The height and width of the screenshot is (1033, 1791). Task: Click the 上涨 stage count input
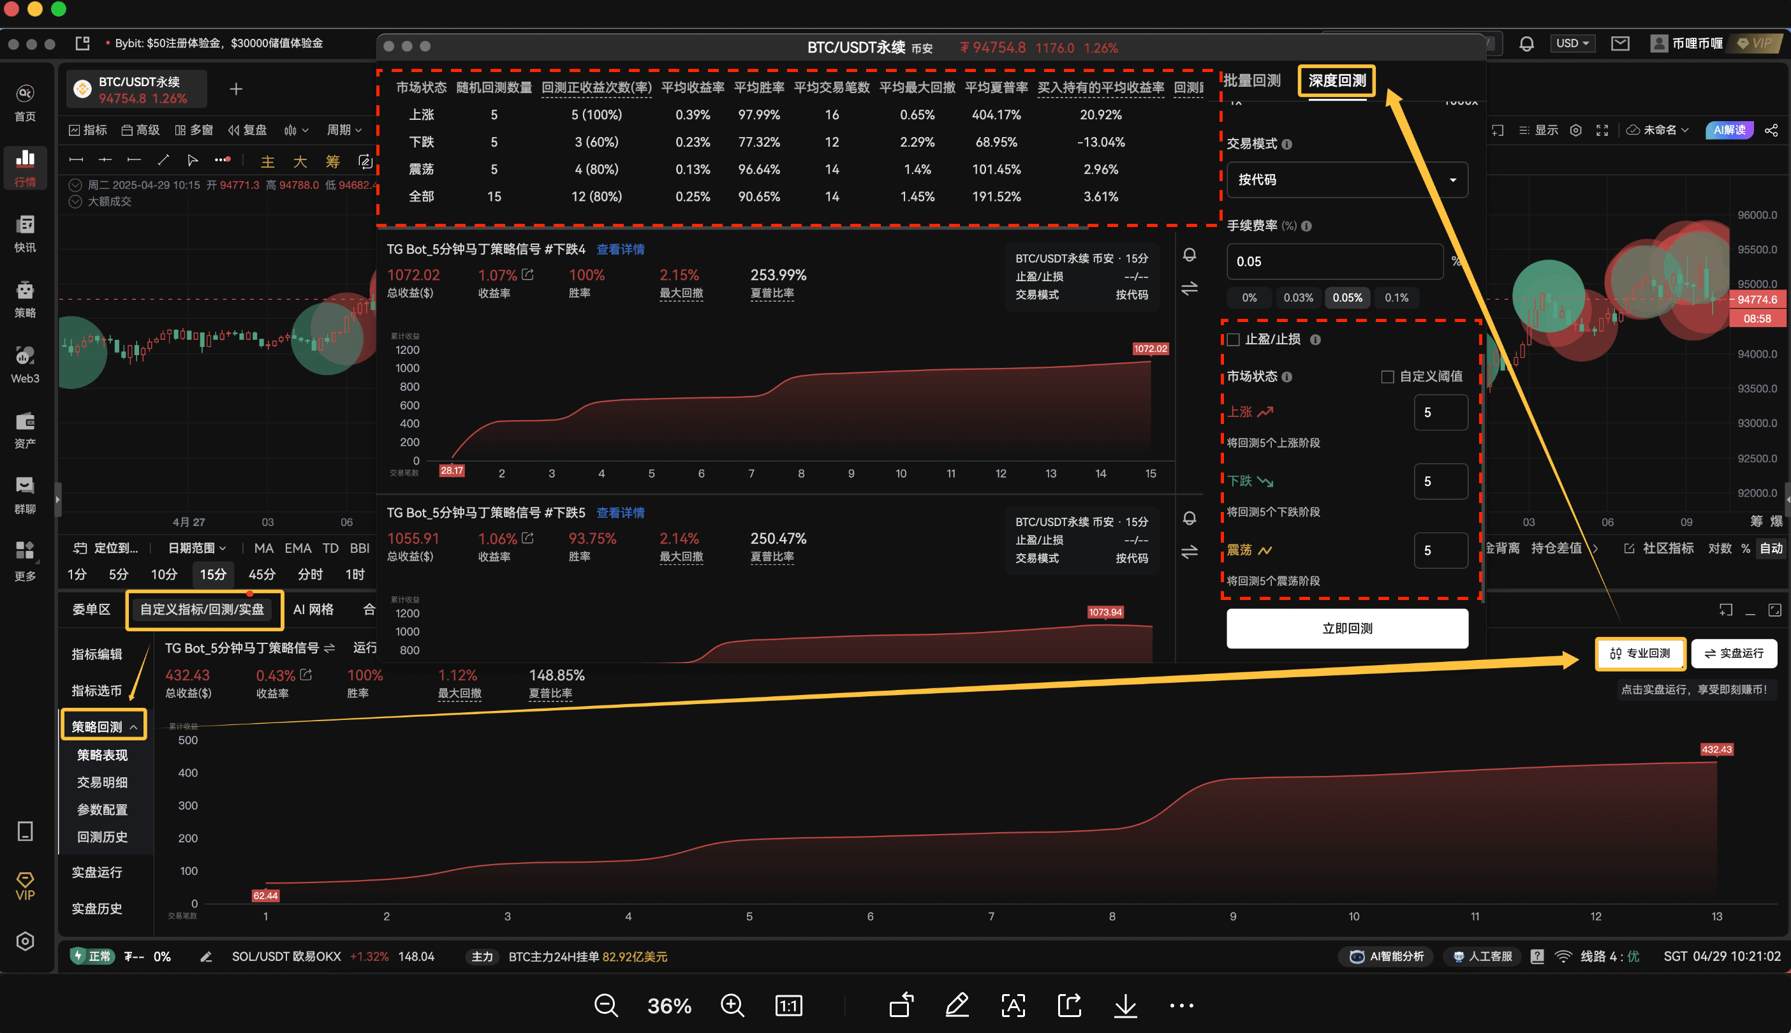(x=1440, y=412)
